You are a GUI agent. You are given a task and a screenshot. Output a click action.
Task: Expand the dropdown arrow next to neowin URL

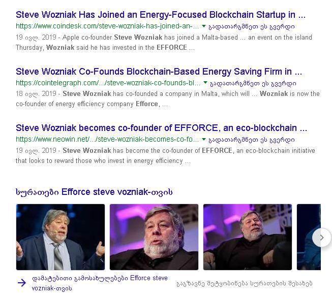click(x=204, y=140)
